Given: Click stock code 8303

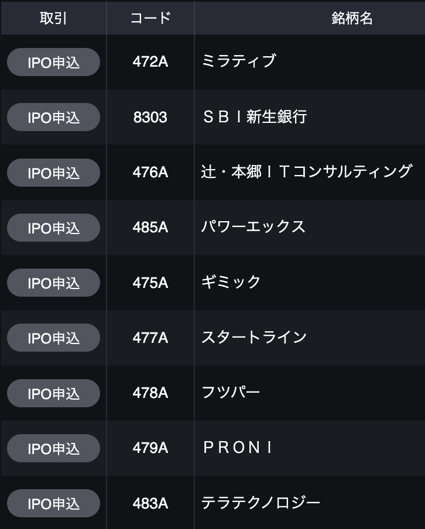Looking at the screenshot, I should (150, 117).
